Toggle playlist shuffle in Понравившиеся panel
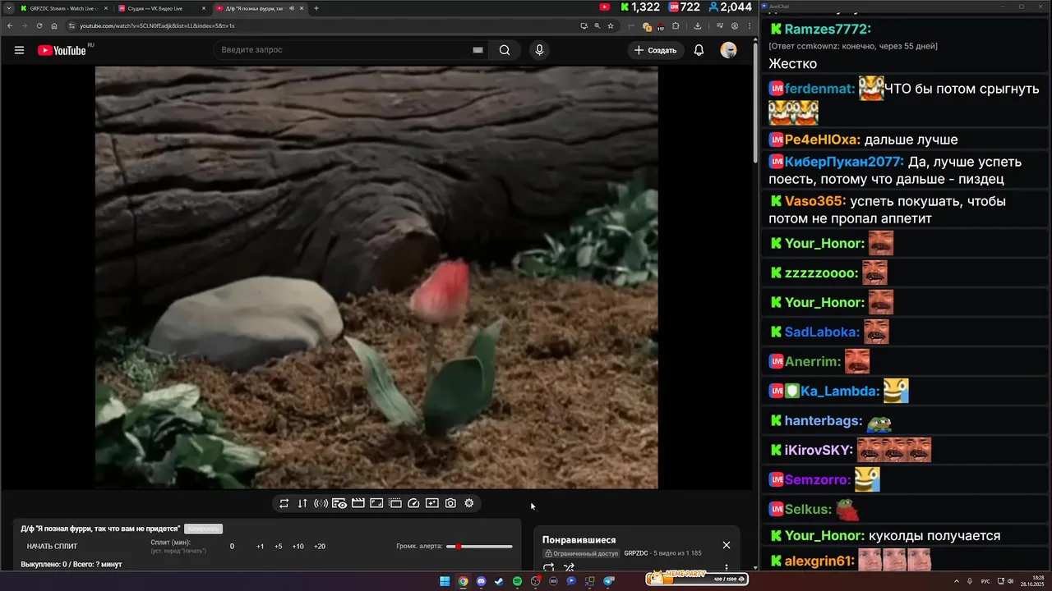Viewport: 1052px width, 591px height. click(x=569, y=567)
